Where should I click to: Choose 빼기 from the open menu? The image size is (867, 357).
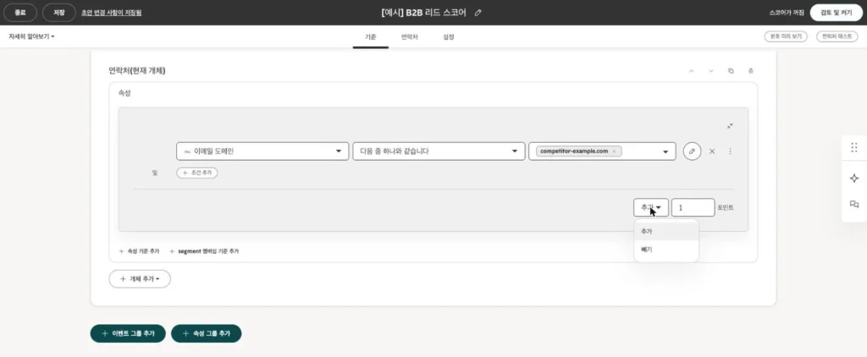click(666, 250)
